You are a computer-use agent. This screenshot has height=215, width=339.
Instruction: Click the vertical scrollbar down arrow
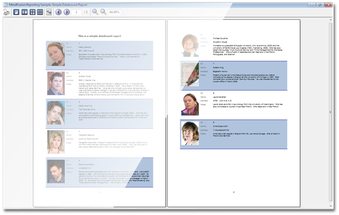(x=330, y=205)
